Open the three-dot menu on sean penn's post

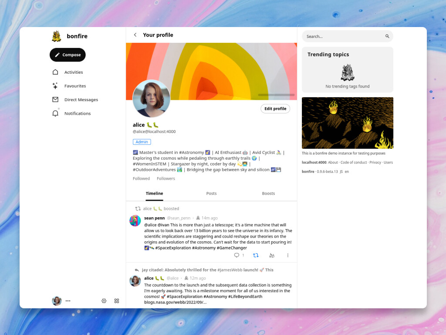(287, 255)
